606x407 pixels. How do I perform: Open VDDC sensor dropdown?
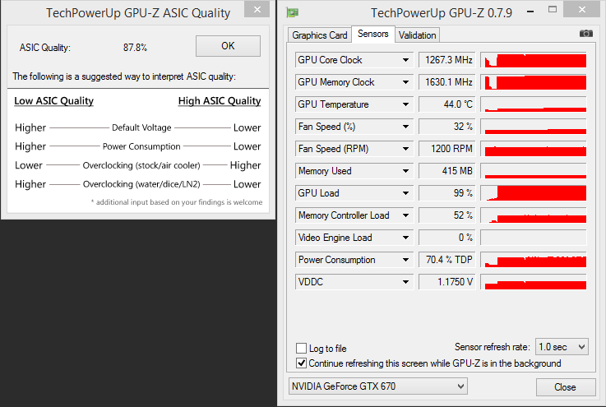click(x=354, y=282)
